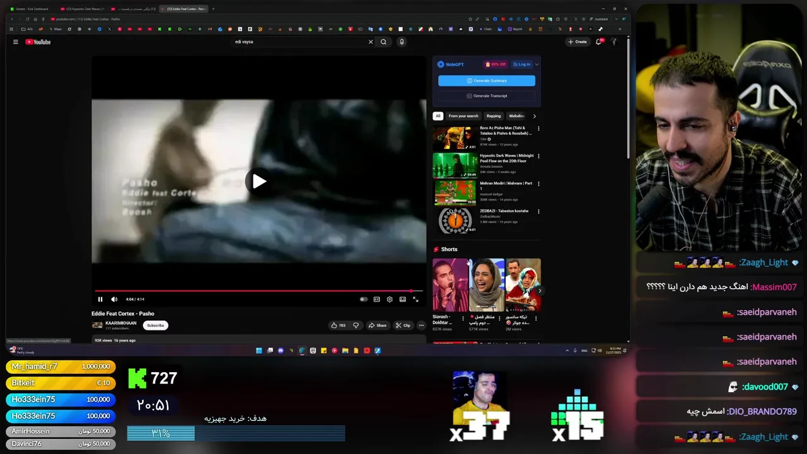
Task: Open the Windows Start button
Action: pyautogui.click(x=259, y=351)
